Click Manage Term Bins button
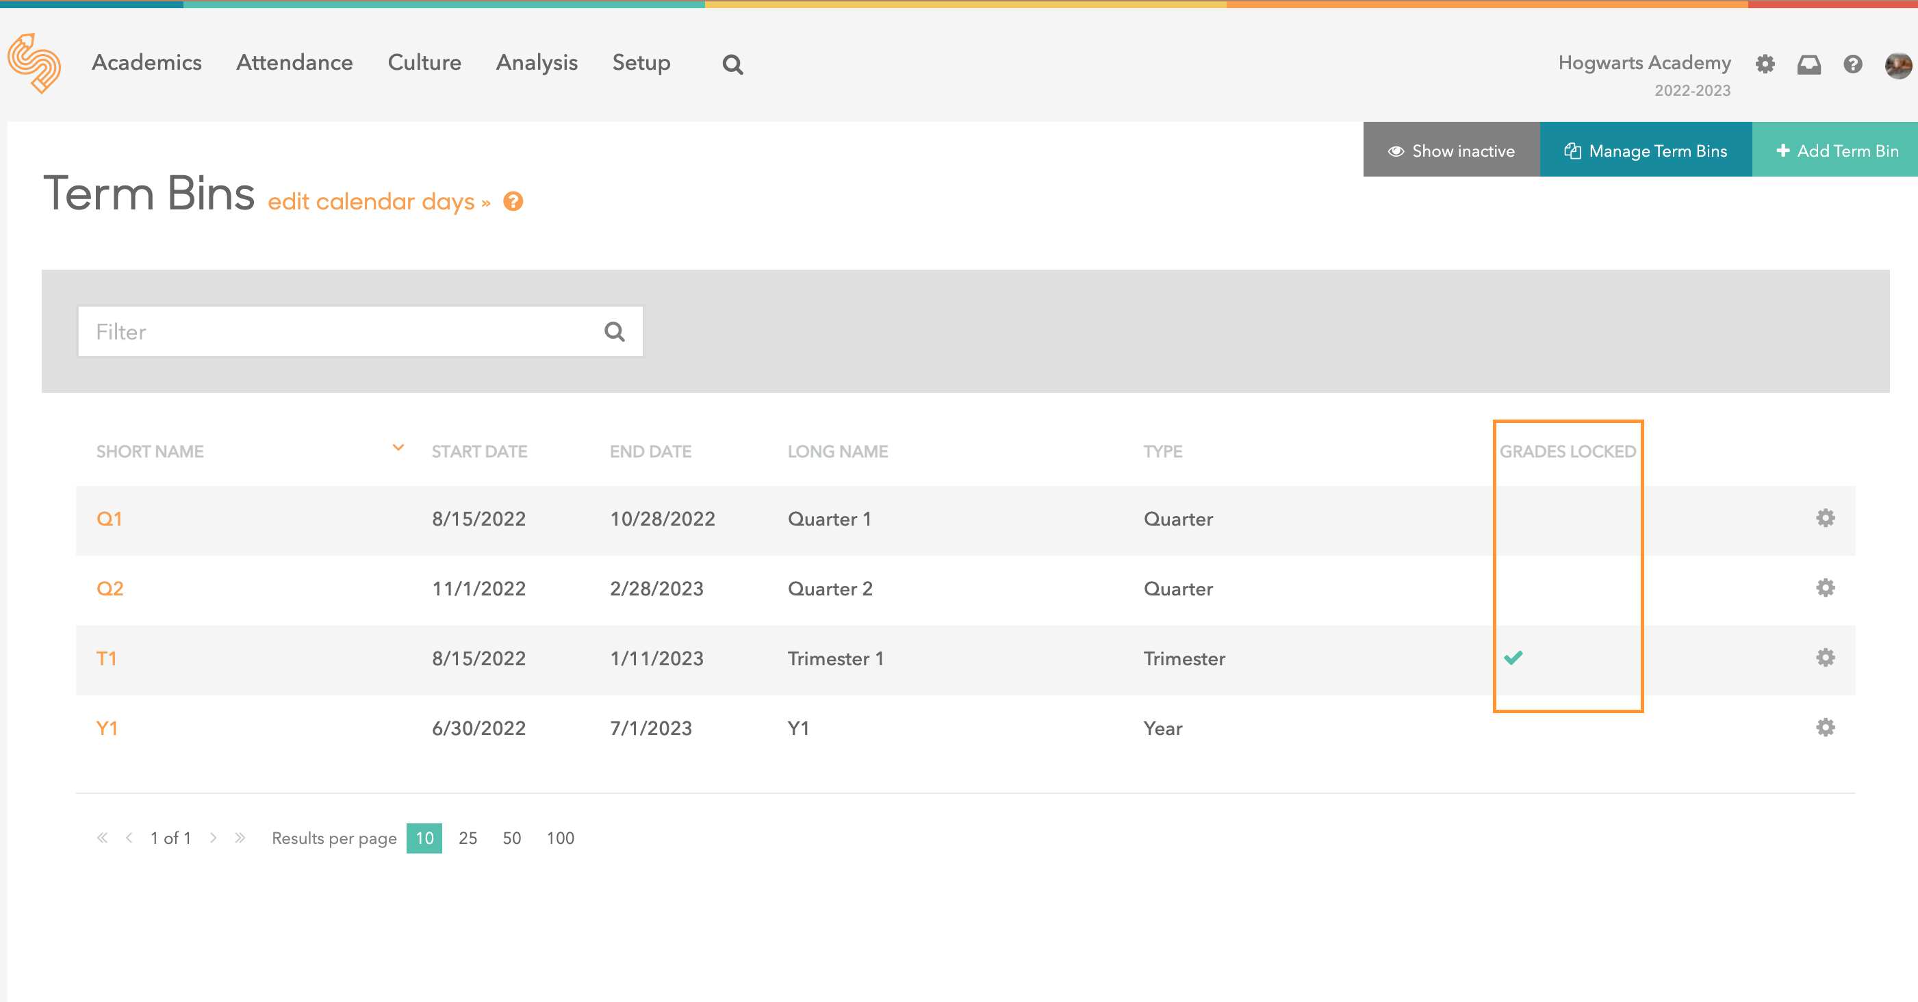The width and height of the screenshot is (1918, 1002). tap(1645, 151)
